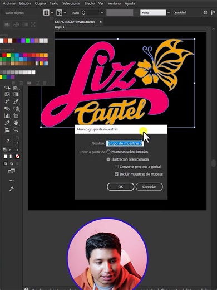This screenshot has width=217, height=290.
Task: Open the Ventana menu
Action: (114, 3)
